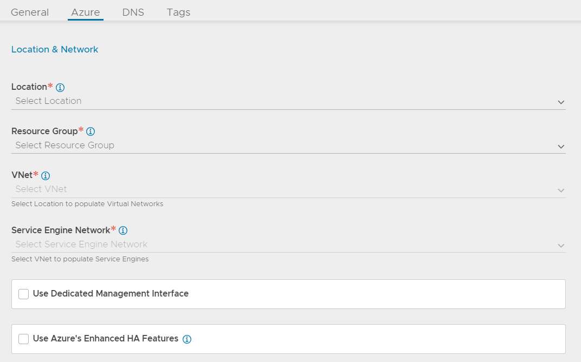The width and height of the screenshot is (581, 362).
Task: Click the VNet dropdown chevron arrow
Action: 561,190
